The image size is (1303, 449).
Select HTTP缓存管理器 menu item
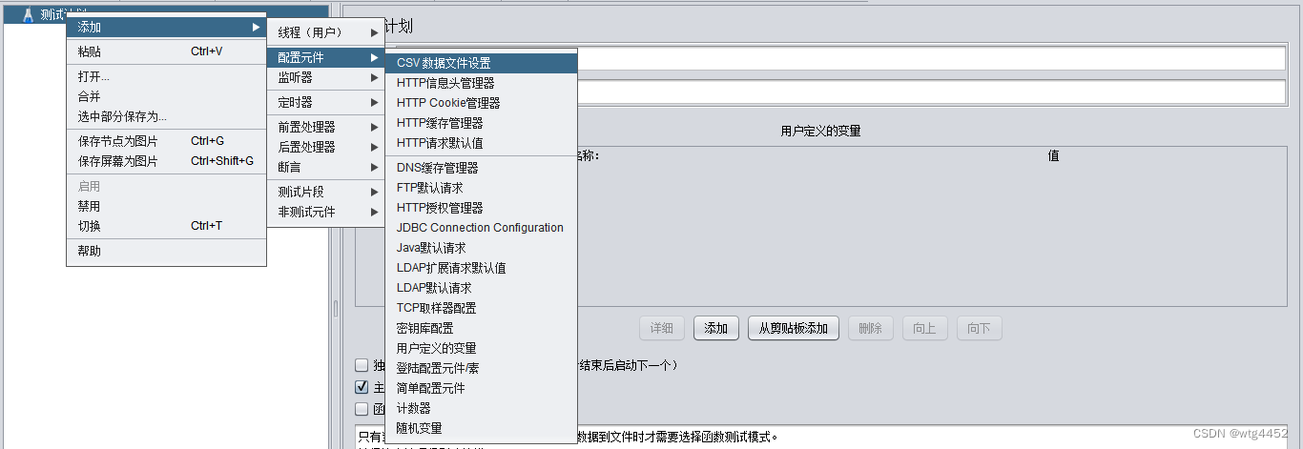482,123
